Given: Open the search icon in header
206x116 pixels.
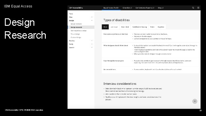Looking at the screenshot, I should (x=193, y=8).
